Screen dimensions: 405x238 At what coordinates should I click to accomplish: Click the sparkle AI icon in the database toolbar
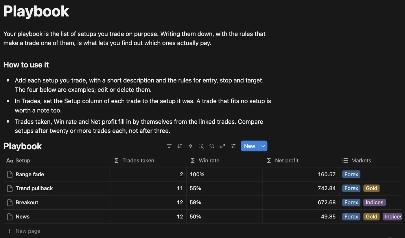point(201,146)
